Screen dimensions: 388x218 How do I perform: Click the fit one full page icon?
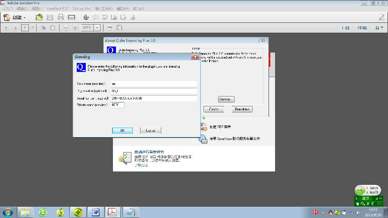[119, 28]
